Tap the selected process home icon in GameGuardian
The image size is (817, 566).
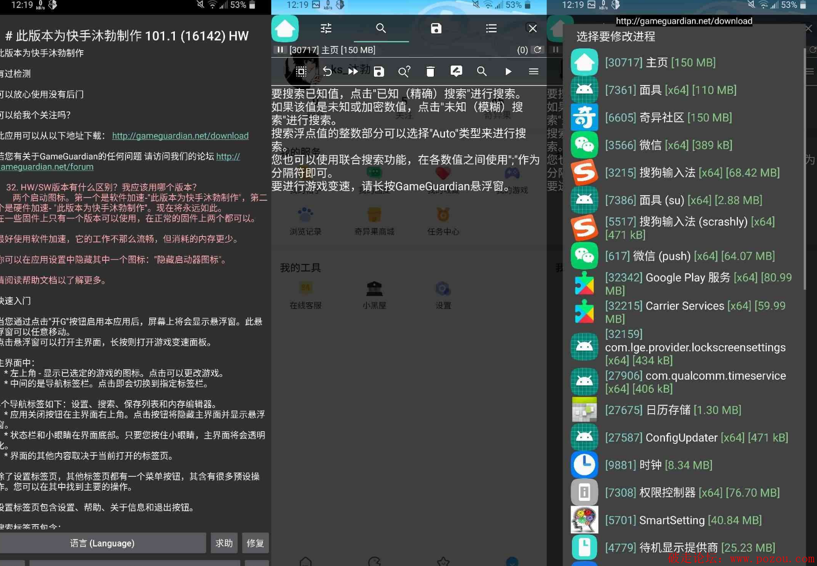[x=285, y=28]
